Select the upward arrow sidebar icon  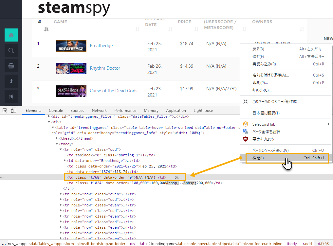[11, 81]
